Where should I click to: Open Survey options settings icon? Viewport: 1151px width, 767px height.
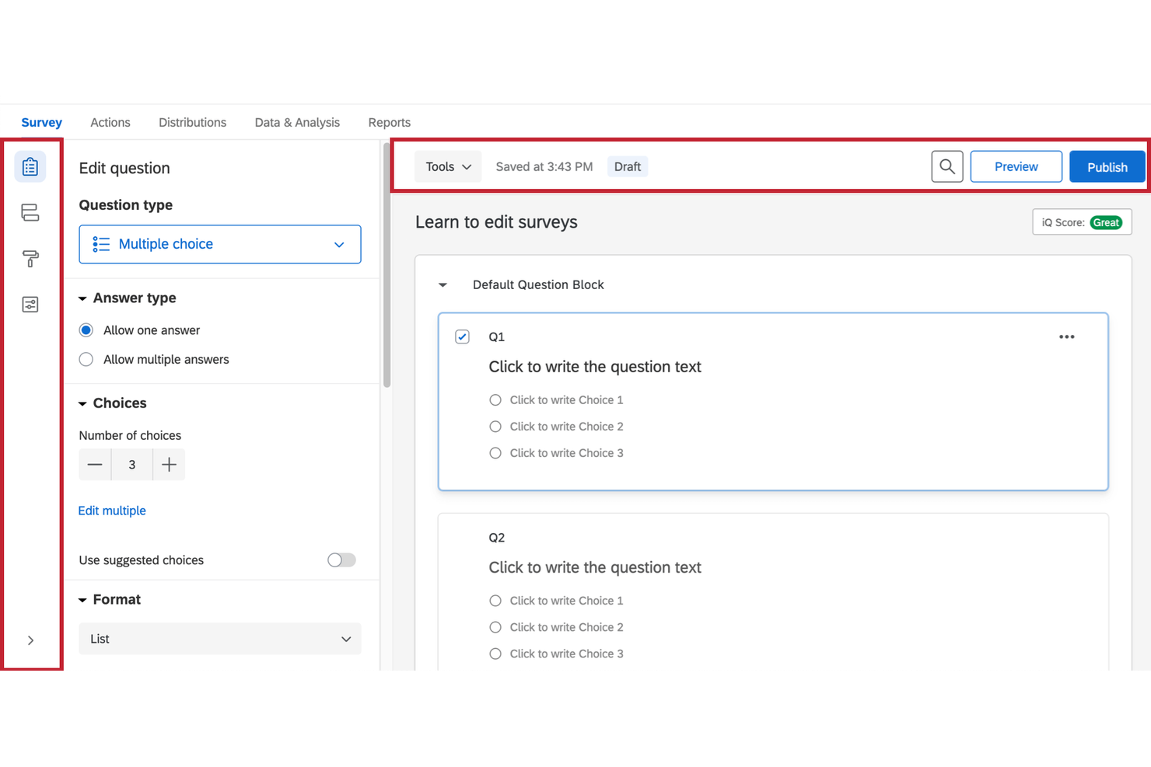click(x=30, y=304)
